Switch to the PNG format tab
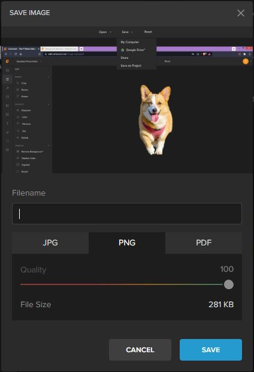Image resolution: width=254 pixels, height=372 pixels. [127, 243]
